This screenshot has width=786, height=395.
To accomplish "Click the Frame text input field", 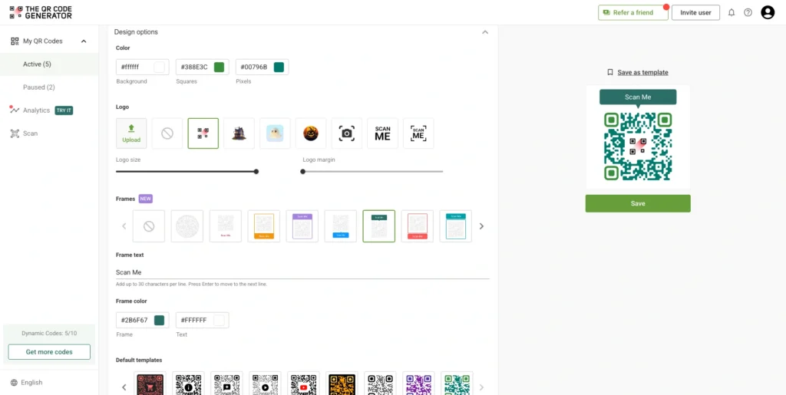I will coord(302,272).
